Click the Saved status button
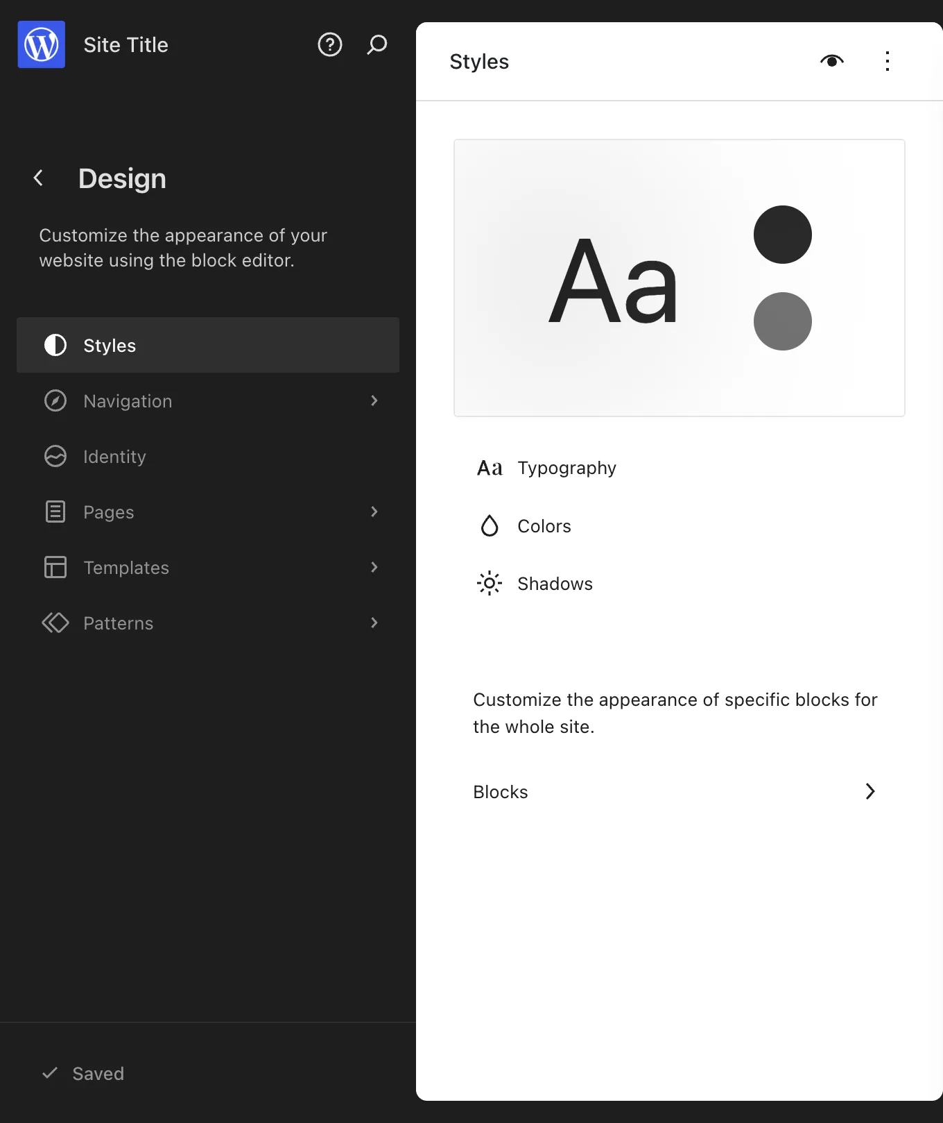943x1123 pixels. tap(83, 1073)
